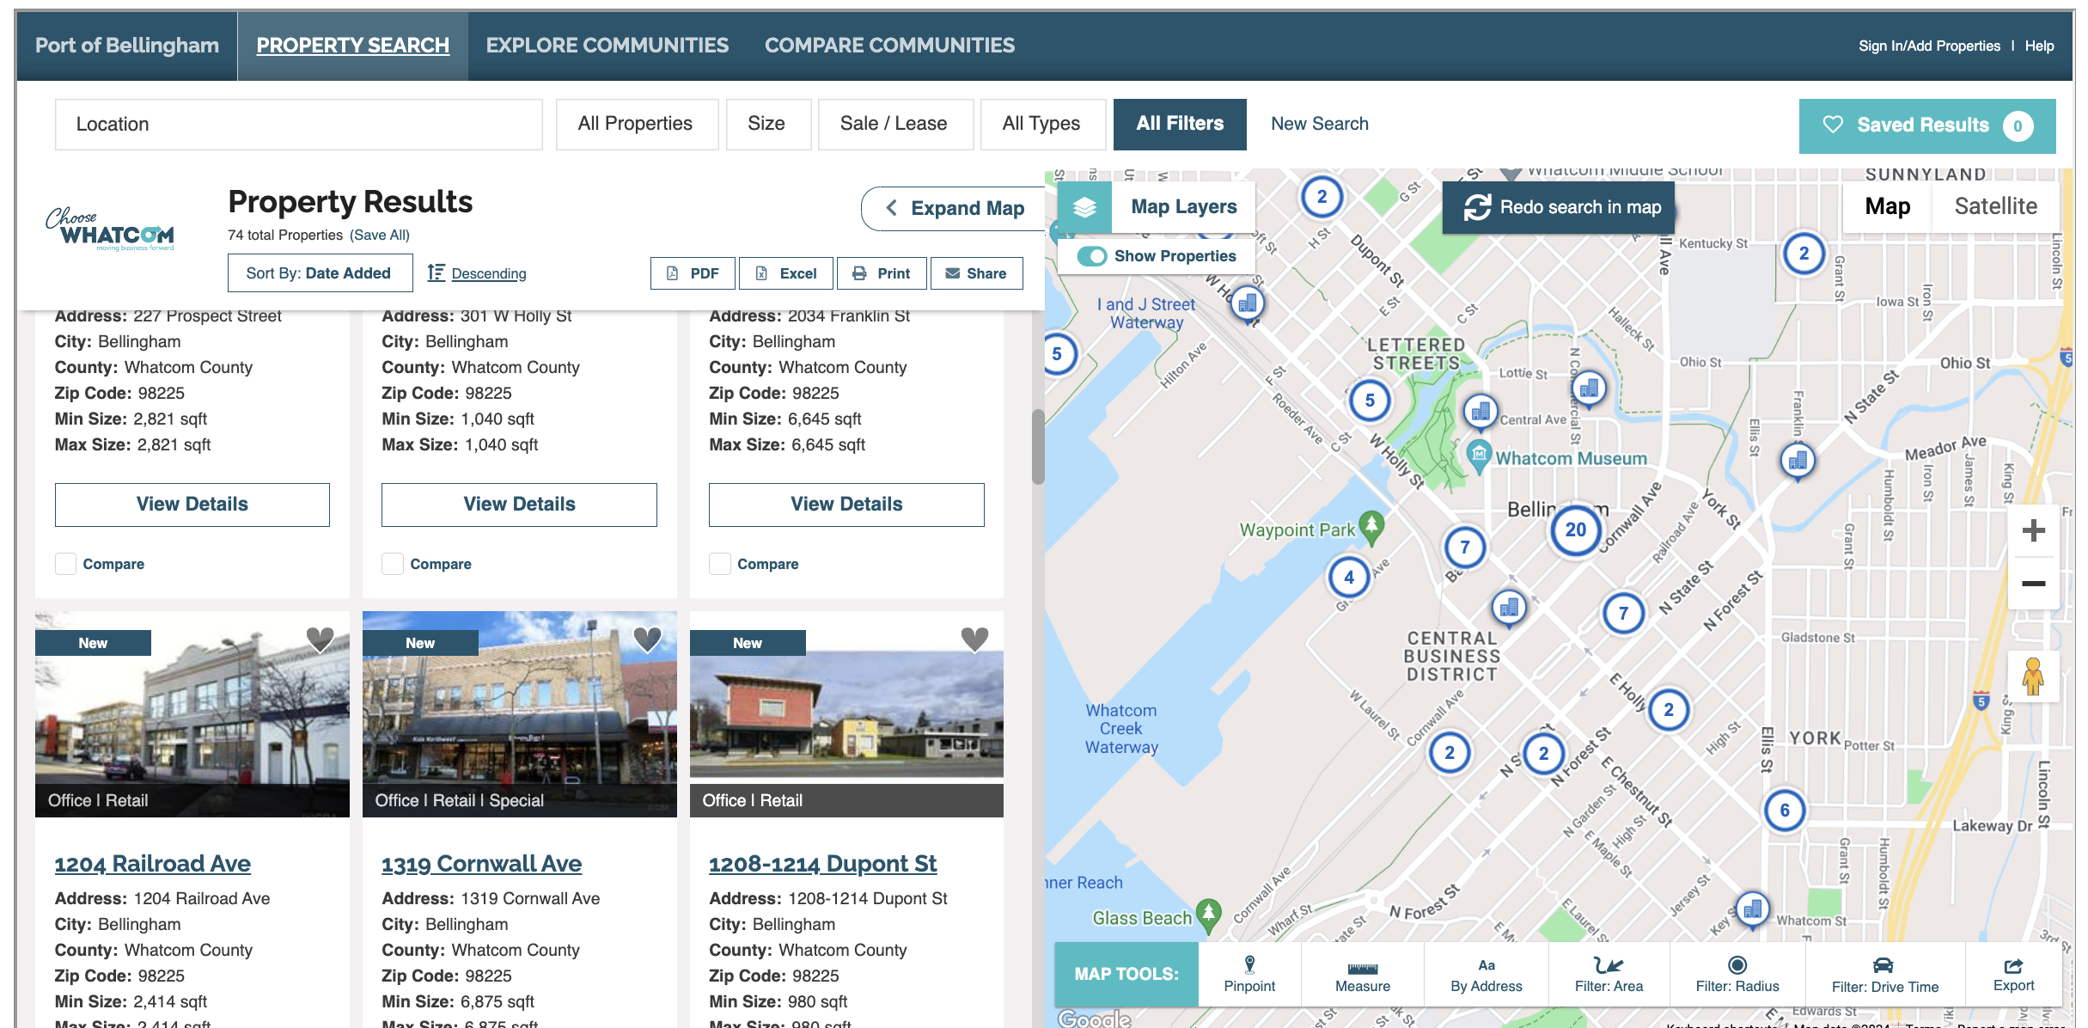Viewport: 2088px width, 1028px height.
Task: Switch map to Satellite view
Action: 1995,206
